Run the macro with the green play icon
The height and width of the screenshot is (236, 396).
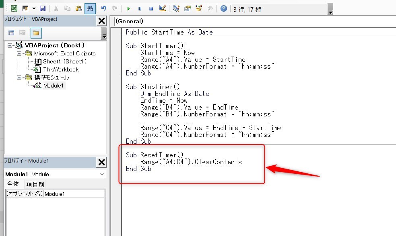(128, 8)
